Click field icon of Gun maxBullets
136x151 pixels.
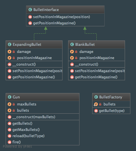coord(9,104)
